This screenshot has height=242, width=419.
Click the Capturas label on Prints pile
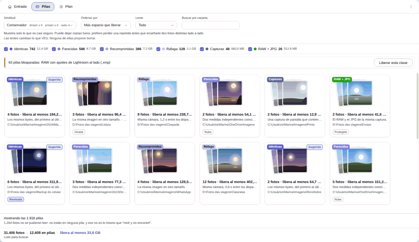pos(275,79)
